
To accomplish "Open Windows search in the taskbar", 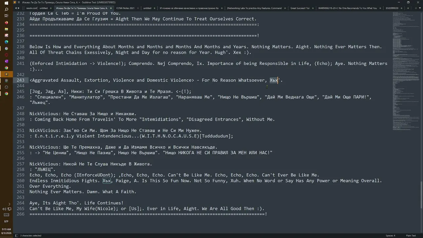I will 6,9.
